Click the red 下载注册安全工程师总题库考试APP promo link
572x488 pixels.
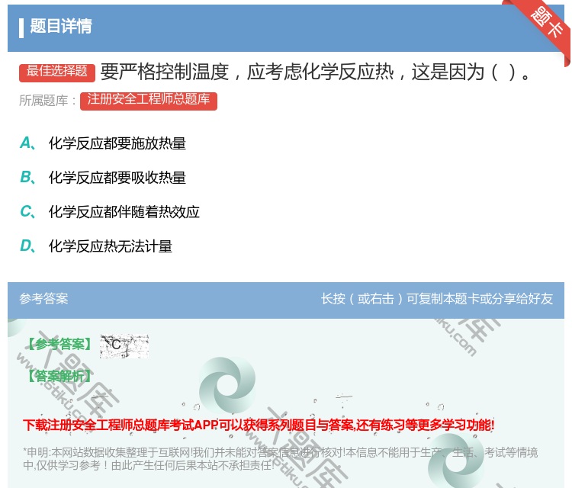[259, 425]
